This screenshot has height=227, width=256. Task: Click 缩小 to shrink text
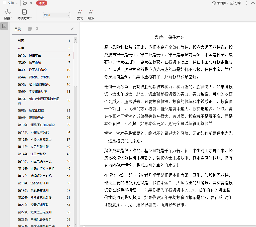tap(91, 12)
